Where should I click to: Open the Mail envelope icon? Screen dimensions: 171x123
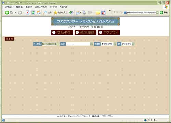point(78,13)
